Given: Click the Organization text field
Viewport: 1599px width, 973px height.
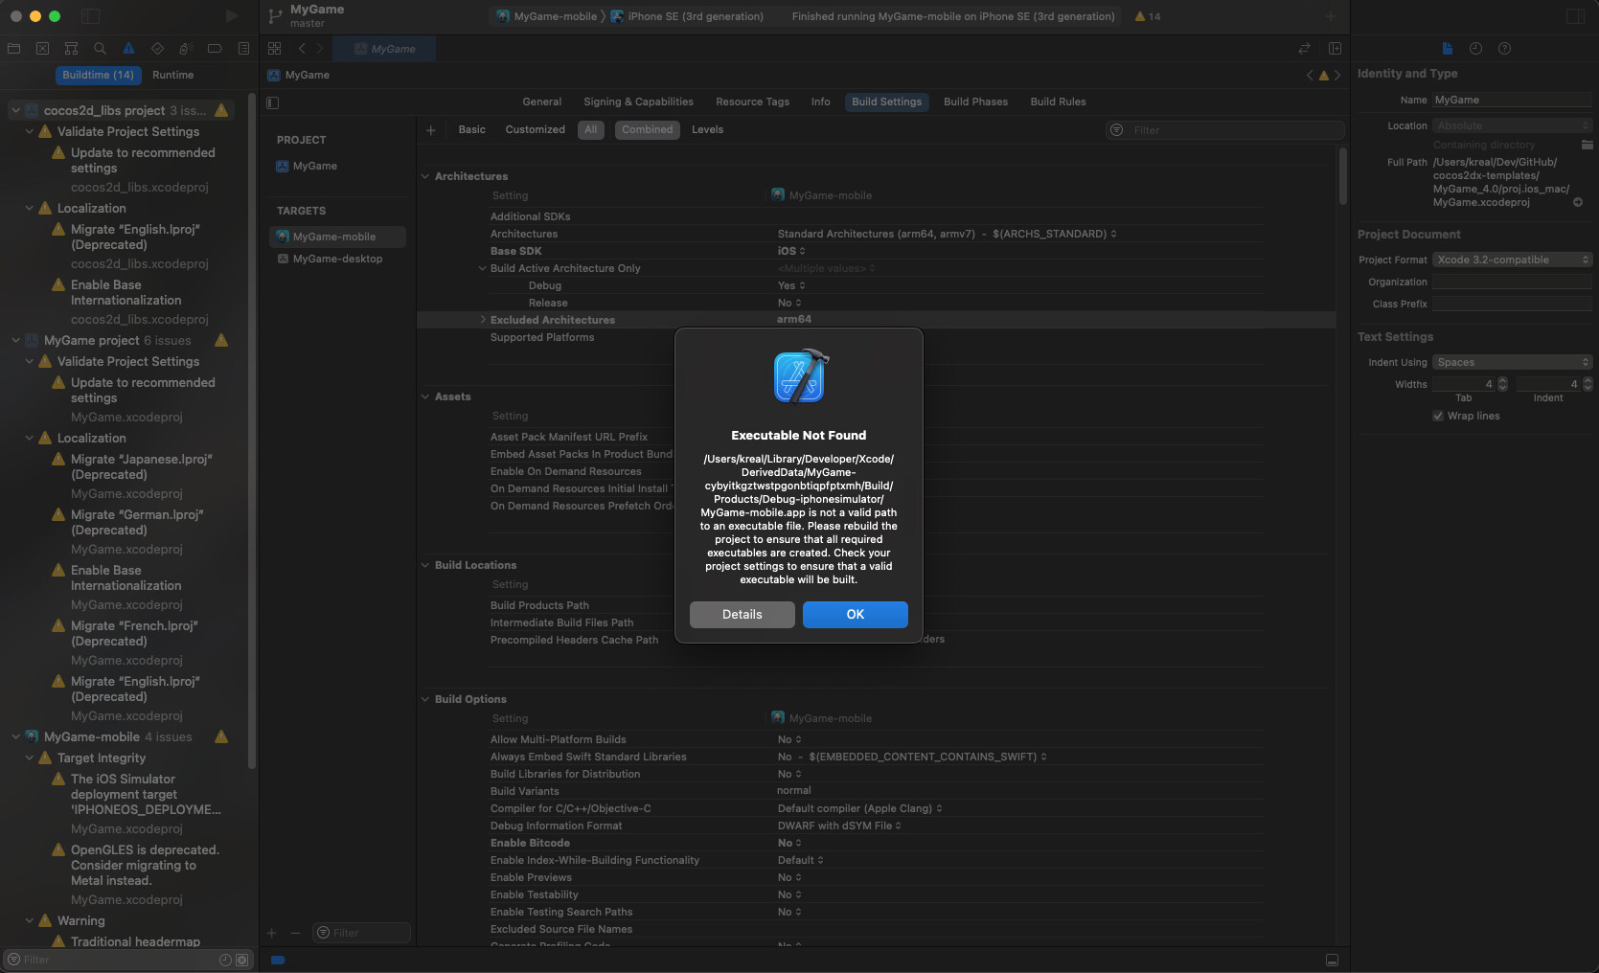Looking at the screenshot, I should pos(1512,282).
